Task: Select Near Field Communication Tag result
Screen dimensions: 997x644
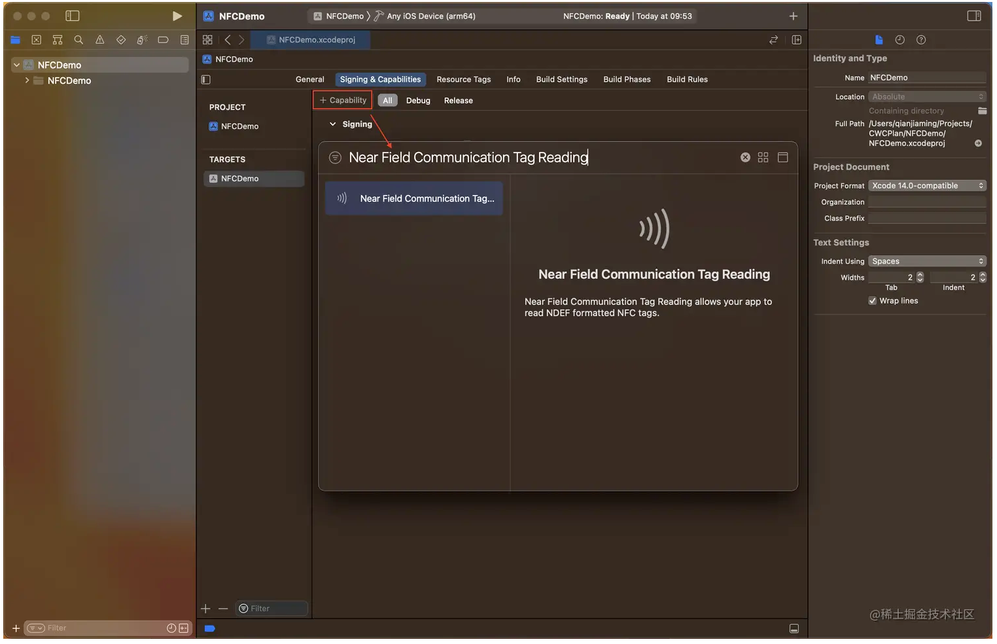Action: click(414, 198)
